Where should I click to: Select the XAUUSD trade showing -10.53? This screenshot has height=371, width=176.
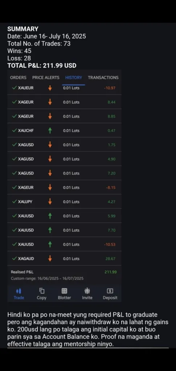[64, 244]
